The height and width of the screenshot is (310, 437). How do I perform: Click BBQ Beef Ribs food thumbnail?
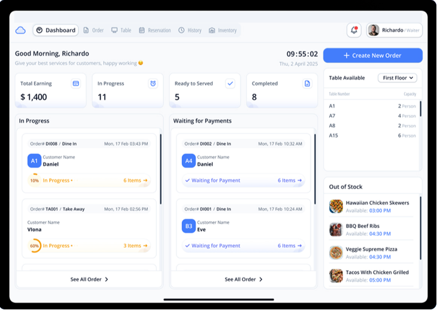pyautogui.click(x=336, y=229)
